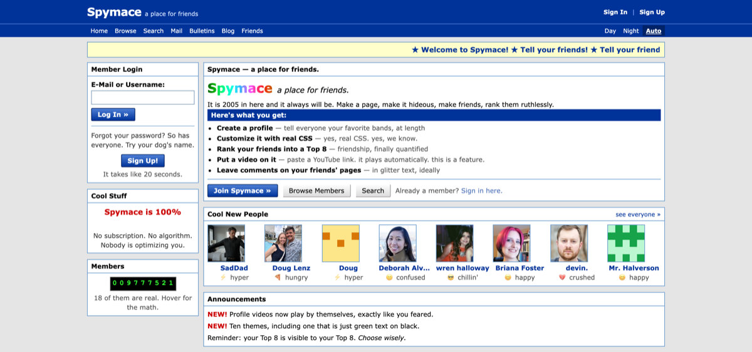Open Briana Foster's profile photo
The width and height of the screenshot is (752, 352).
tap(512, 243)
